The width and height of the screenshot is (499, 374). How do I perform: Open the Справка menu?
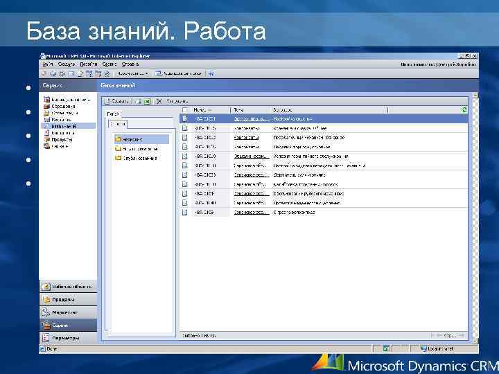click(130, 64)
